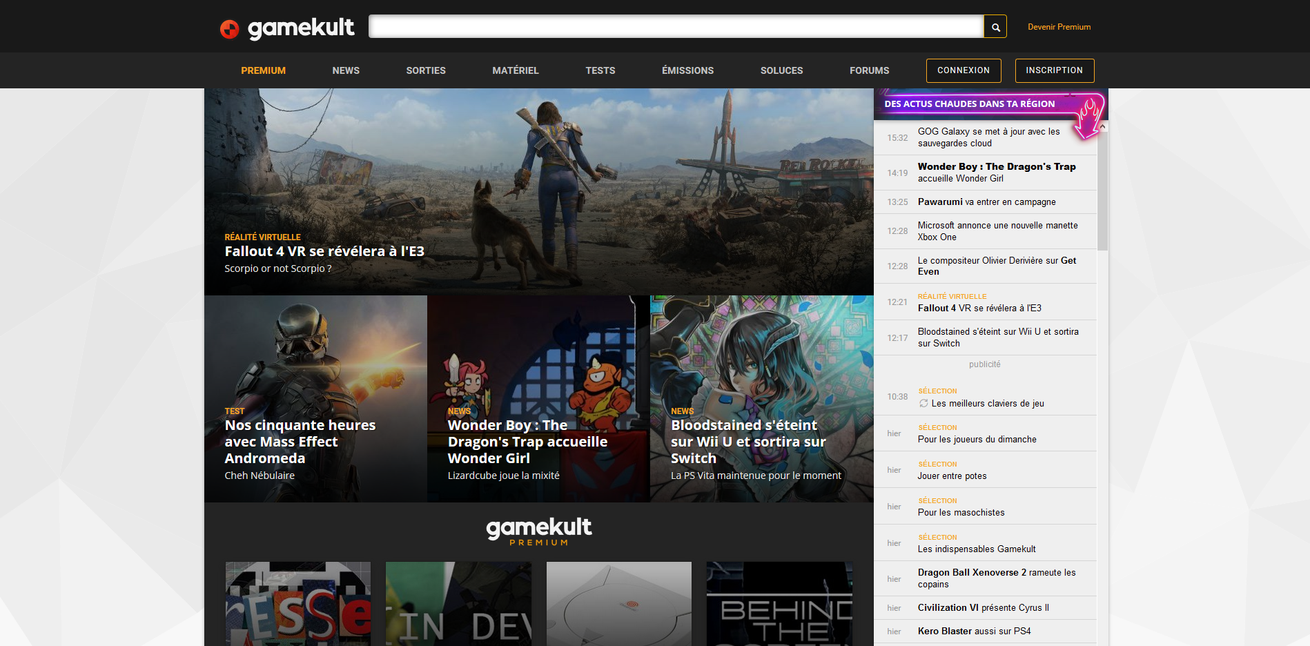Click the DES ACTUS CHAUDES banner title

pos(969,104)
